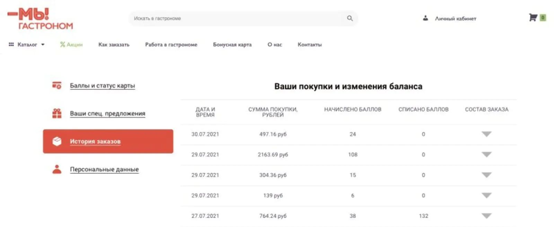Click the accrued points value 24
554x227 pixels.
tap(353, 134)
